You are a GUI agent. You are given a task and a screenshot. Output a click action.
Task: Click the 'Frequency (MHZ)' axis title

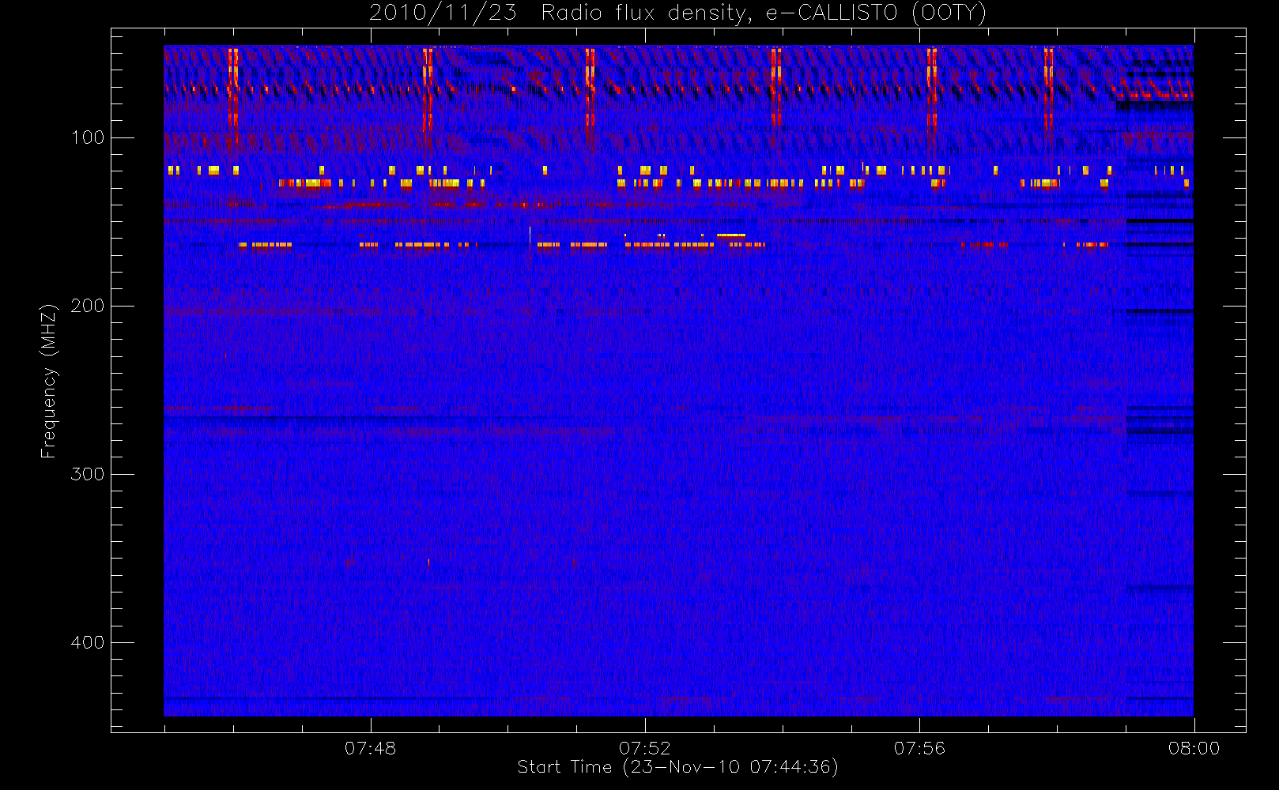point(49,381)
